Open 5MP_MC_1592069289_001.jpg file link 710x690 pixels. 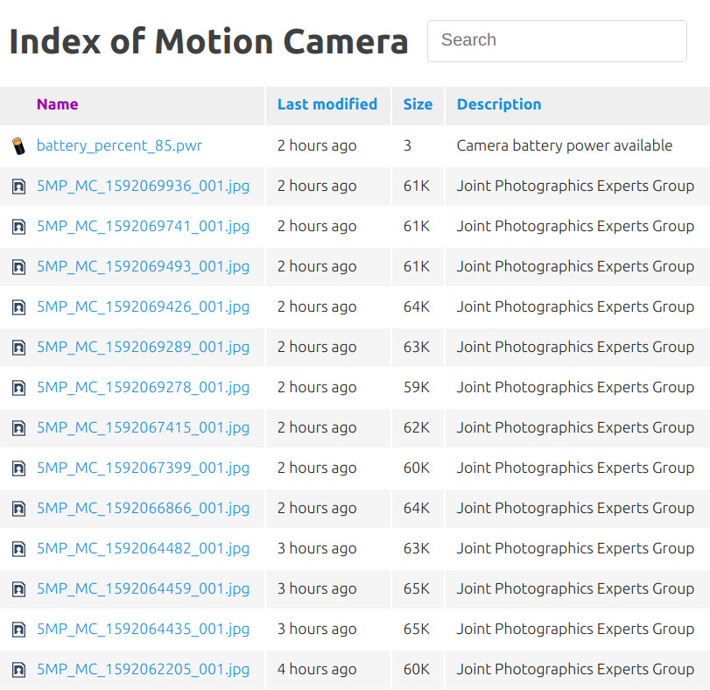pyautogui.click(x=143, y=347)
